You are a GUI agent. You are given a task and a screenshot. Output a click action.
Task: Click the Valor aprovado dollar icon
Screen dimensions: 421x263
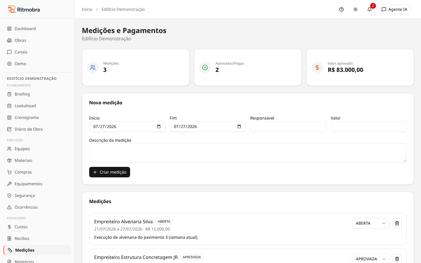(317, 68)
